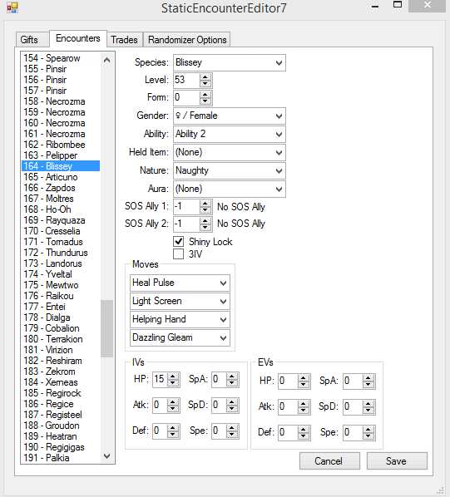Open the Heal Pulse move dropdown
The image size is (450, 497).
tap(180, 283)
